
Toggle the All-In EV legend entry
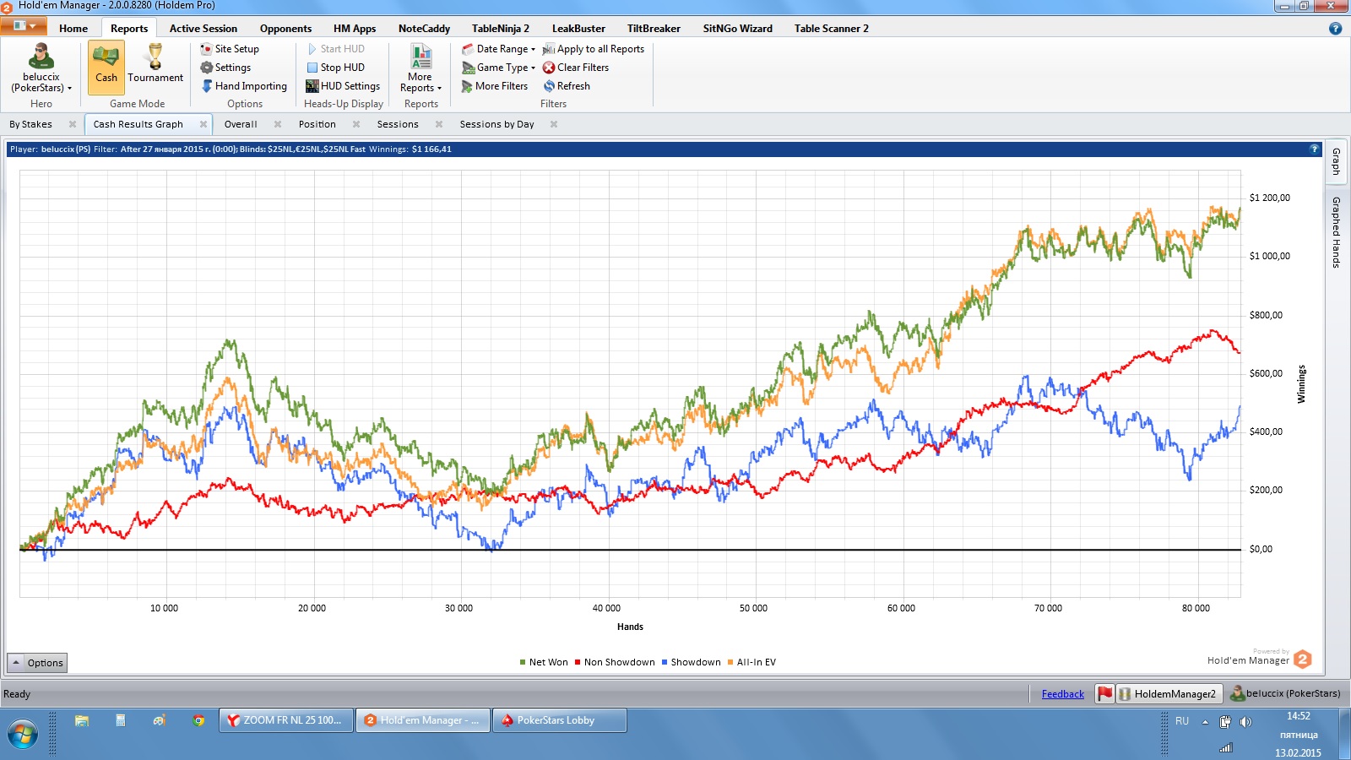pos(751,662)
